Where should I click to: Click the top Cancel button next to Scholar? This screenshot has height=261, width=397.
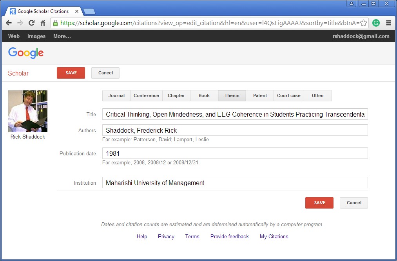105,73
